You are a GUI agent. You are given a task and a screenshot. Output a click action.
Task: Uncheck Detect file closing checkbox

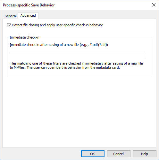9,25
